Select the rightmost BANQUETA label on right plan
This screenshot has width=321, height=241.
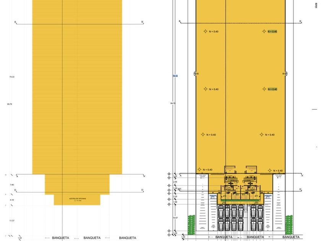pyautogui.click(x=291, y=237)
